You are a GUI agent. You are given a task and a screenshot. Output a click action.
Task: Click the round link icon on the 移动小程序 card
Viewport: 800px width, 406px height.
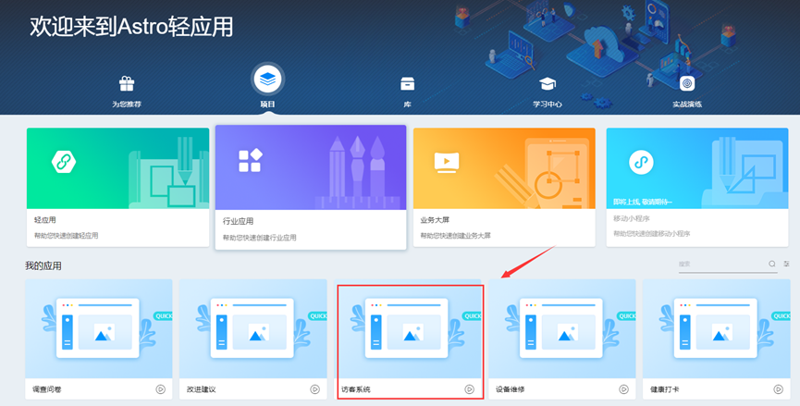[x=641, y=163]
